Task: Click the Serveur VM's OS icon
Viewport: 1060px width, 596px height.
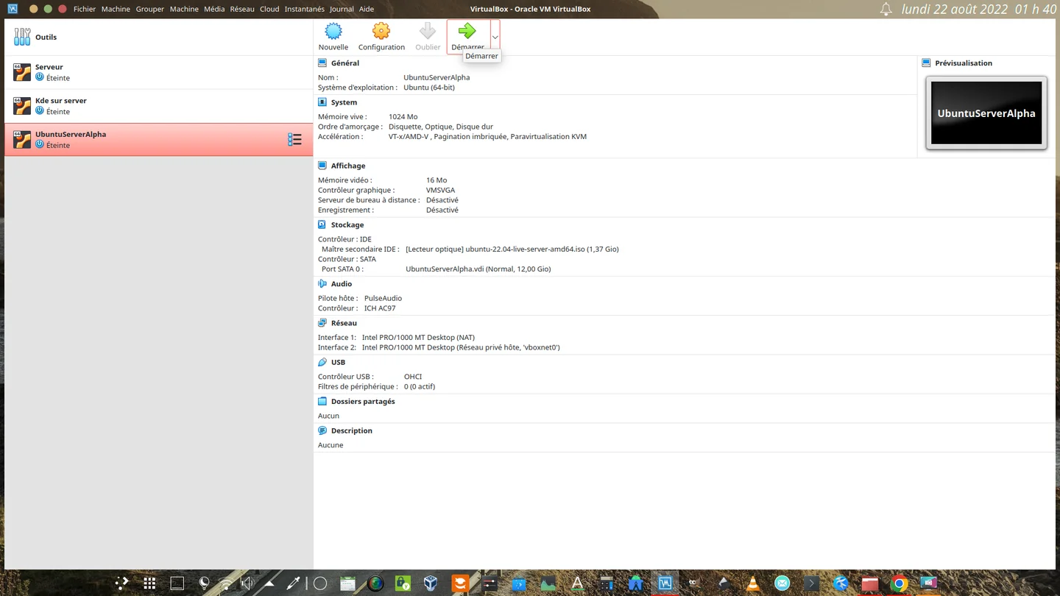Action: coord(22,71)
